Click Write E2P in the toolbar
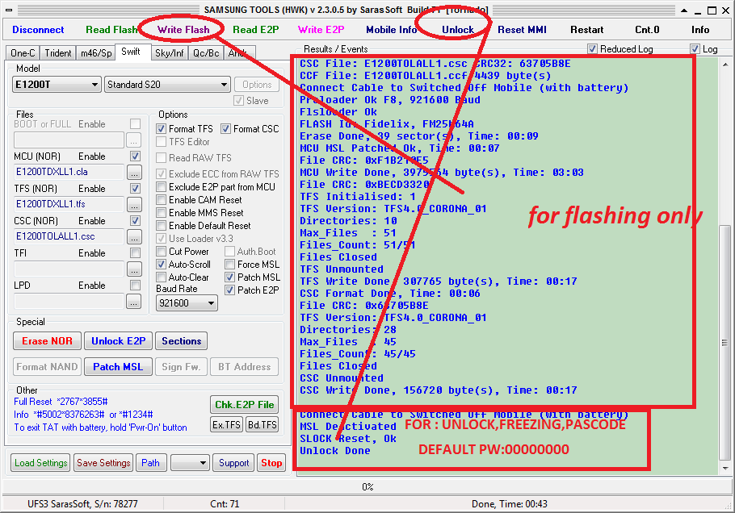Viewport: 735px width, 513px height. (x=321, y=30)
